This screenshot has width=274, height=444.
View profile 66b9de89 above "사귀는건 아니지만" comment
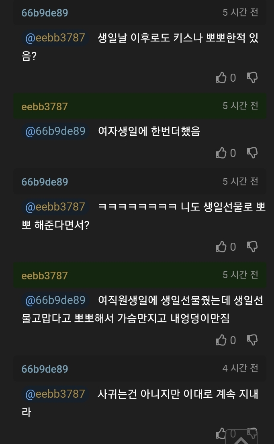pyautogui.click(x=45, y=369)
